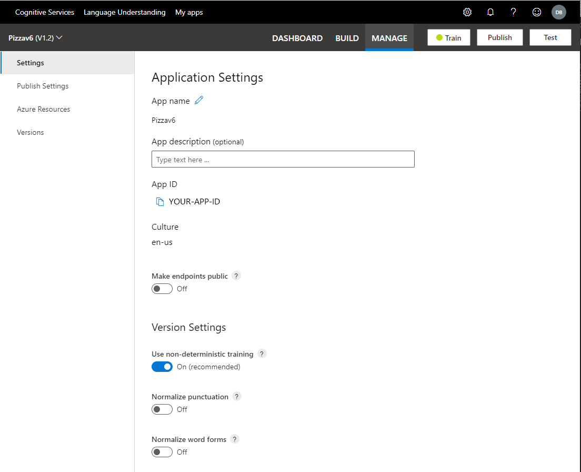
Task: Open the settings gear in the top bar
Action: click(467, 12)
